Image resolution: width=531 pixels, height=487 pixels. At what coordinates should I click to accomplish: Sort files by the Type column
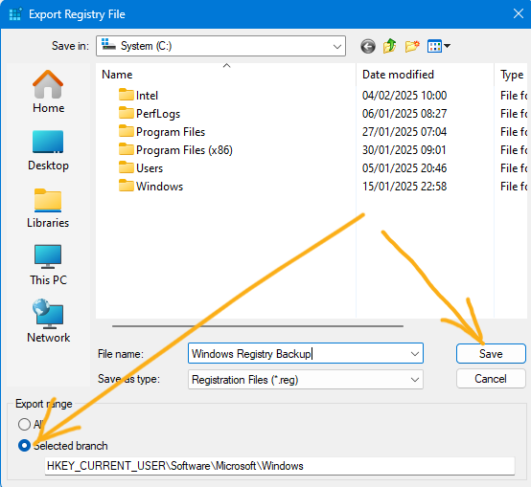pyautogui.click(x=512, y=75)
